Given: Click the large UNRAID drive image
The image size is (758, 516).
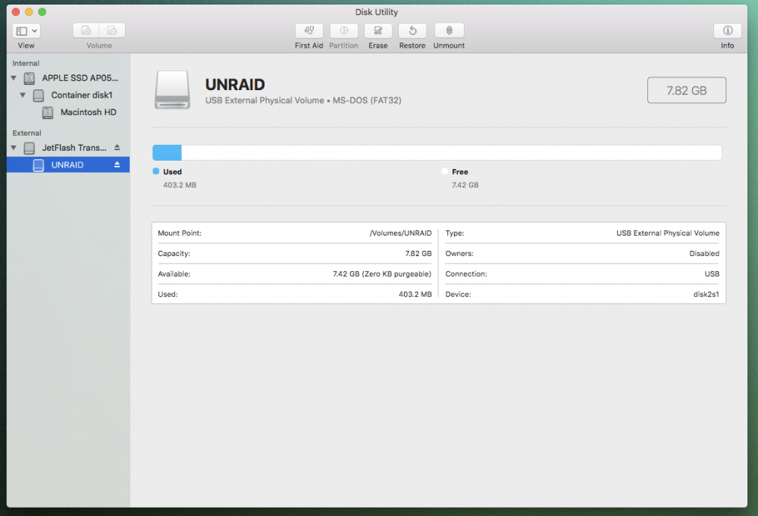Looking at the screenshot, I should pos(172,90).
